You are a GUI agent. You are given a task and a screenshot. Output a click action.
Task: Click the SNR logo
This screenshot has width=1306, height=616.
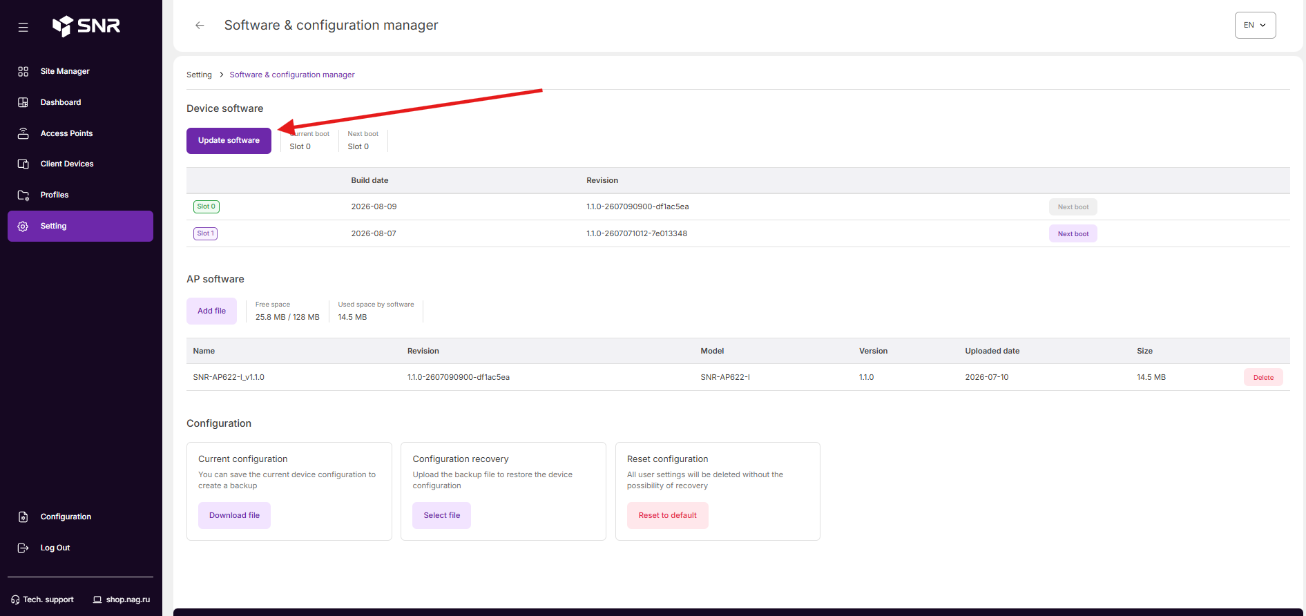(x=86, y=26)
